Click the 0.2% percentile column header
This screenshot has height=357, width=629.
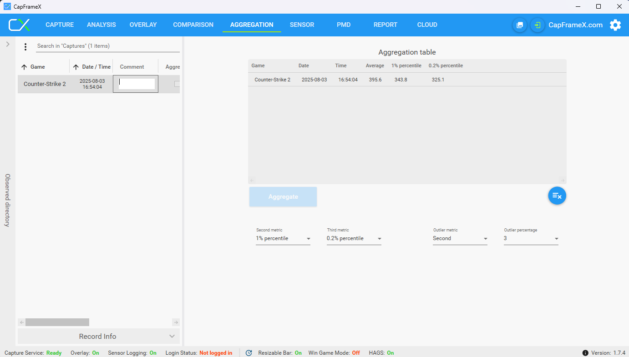(x=446, y=66)
